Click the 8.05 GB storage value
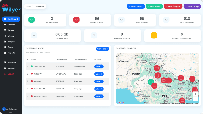This screenshot has height=114, width=203. pos(62,34)
